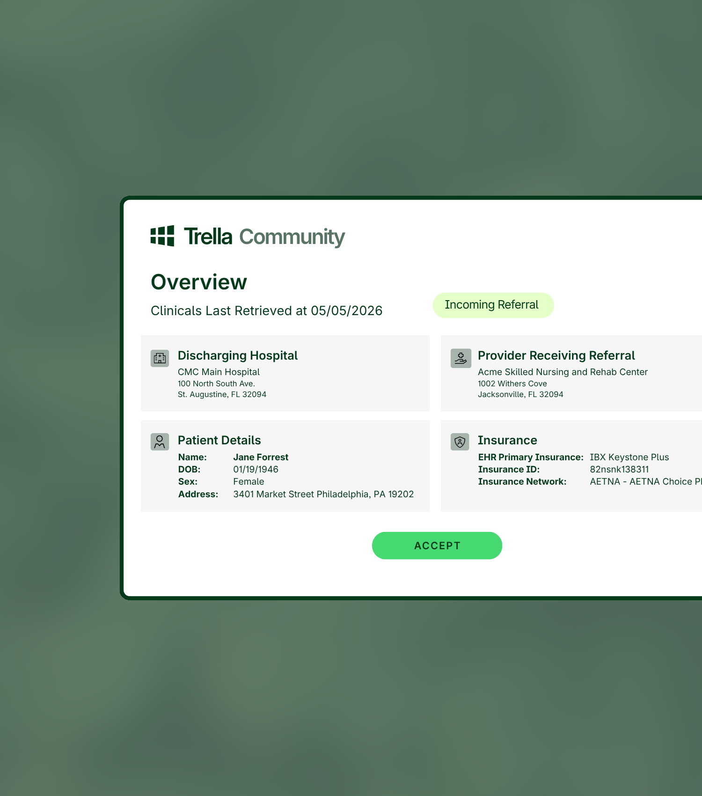
Task: Click the EHR Primary Insurance label
Action: pyautogui.click(x=531, y=457)
